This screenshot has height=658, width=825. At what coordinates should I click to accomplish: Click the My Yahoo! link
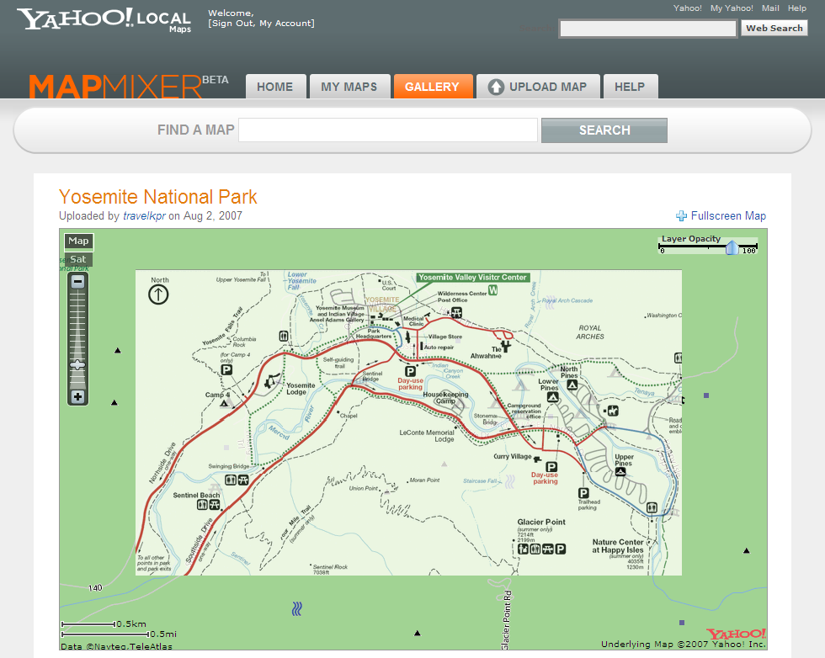coord(732,8)
